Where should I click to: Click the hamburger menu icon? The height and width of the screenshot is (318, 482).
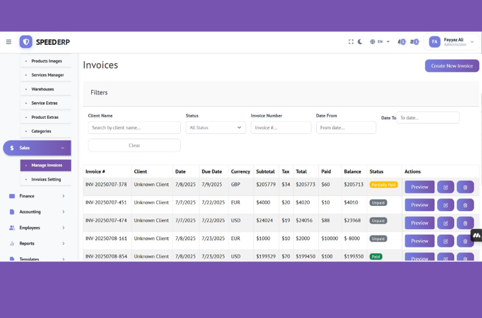coord(9,42)
